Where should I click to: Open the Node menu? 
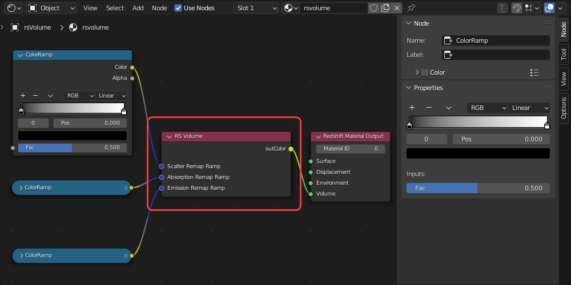(x=159, y=8)
